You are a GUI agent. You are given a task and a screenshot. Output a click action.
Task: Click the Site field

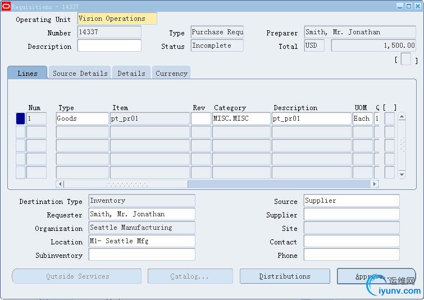(352, 228)
